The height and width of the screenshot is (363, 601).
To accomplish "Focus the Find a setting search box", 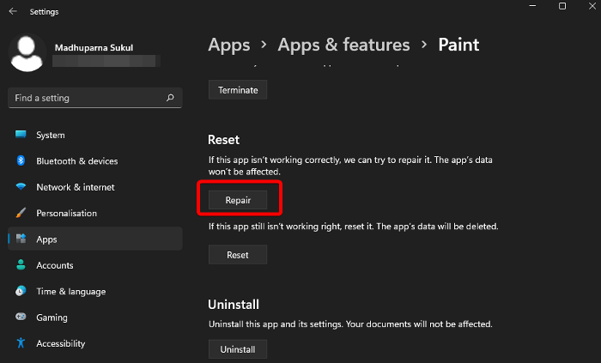I will click(86, 98).
